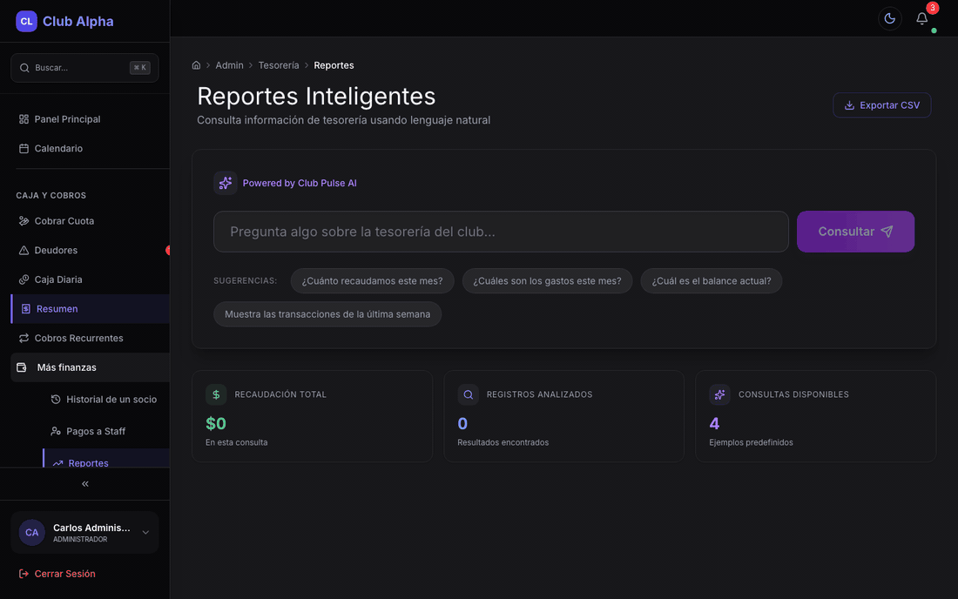Image resolution: width=958 pixels, height=599 pixels.
Task: Click the CA user avatar
Action: tap(31, 533)
